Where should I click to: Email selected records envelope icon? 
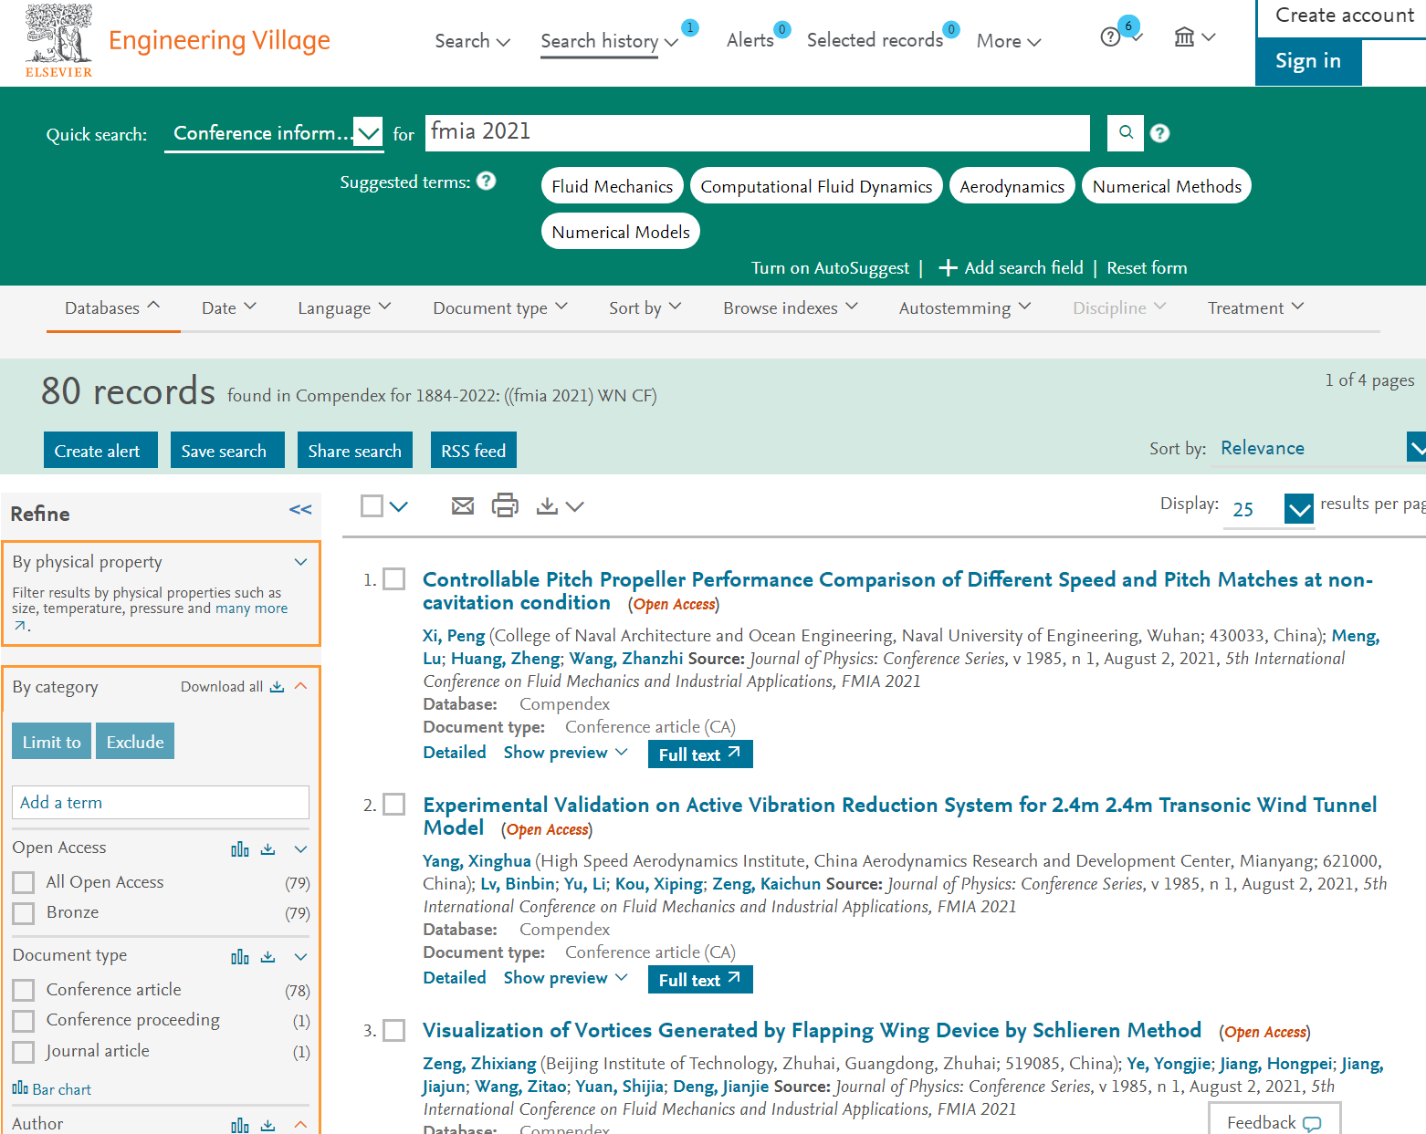463,505
